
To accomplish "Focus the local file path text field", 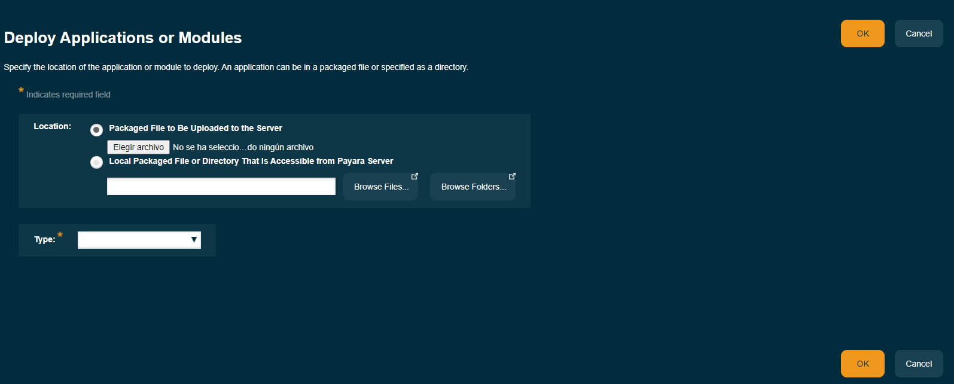I will pos(221,187).
